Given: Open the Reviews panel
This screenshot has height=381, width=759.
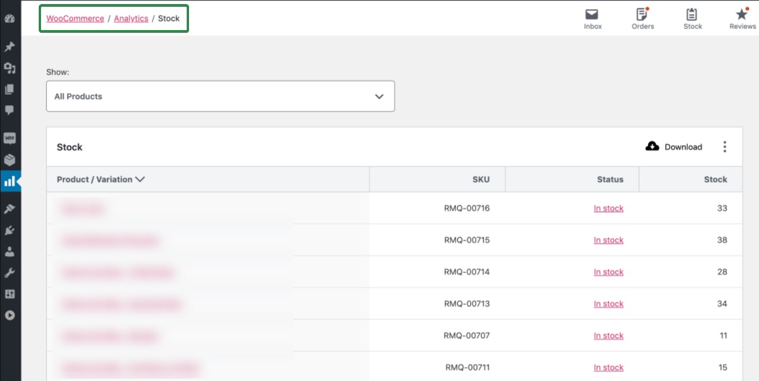Looking at the screenshot, I should point(742,17).
